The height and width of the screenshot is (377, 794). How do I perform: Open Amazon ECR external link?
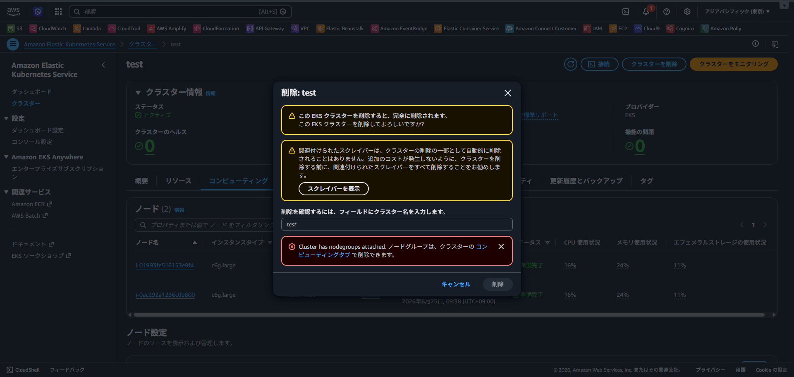click(x=32, y=204)
